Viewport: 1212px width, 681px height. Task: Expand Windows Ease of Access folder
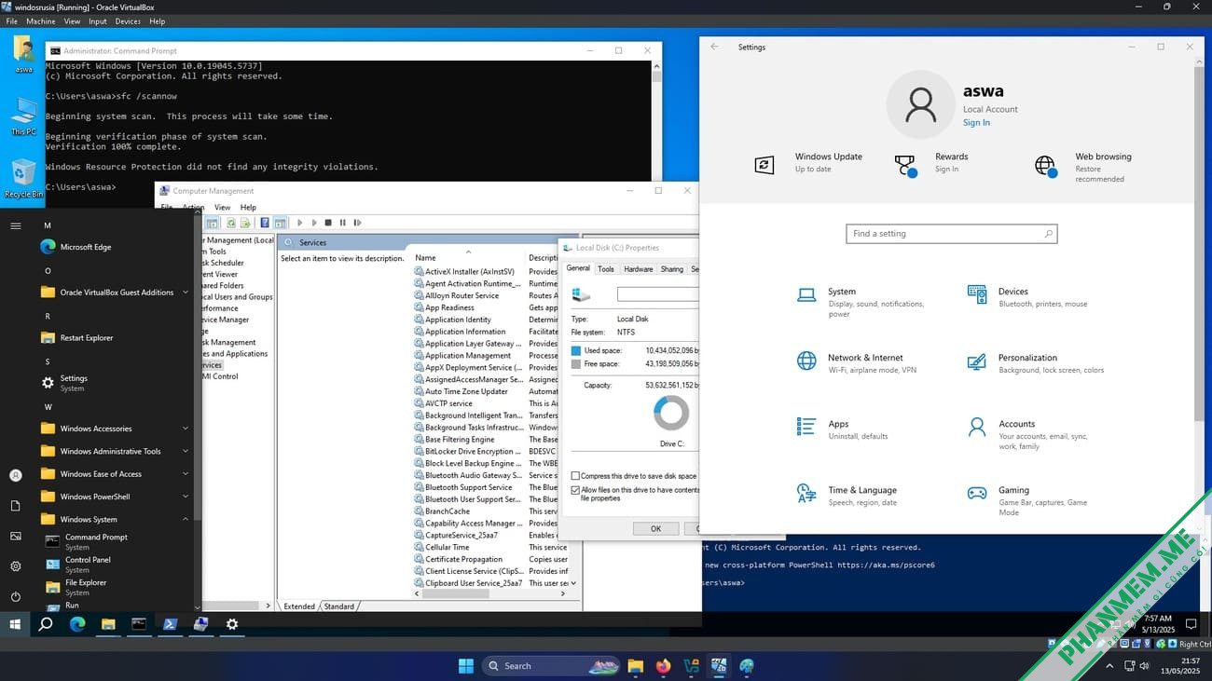(115, 474)
